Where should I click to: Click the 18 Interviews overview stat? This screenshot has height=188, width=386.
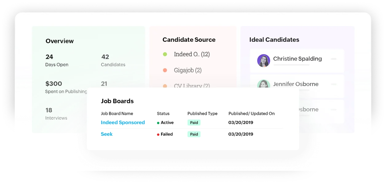[56, 114]
